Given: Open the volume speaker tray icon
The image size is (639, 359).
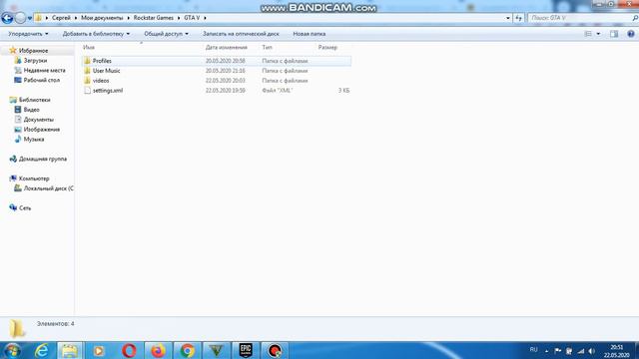Looking at the screenshot, I should 592,351.
